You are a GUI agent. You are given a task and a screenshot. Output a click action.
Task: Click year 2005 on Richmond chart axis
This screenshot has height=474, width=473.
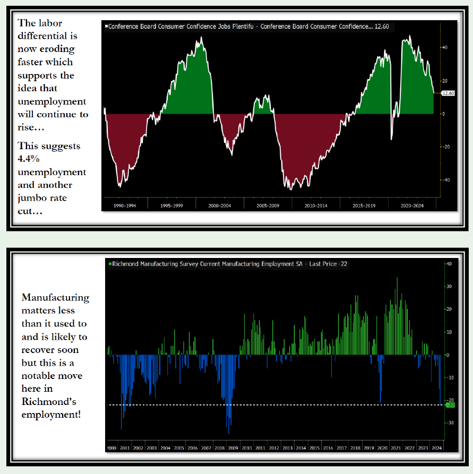click(179, 448)
